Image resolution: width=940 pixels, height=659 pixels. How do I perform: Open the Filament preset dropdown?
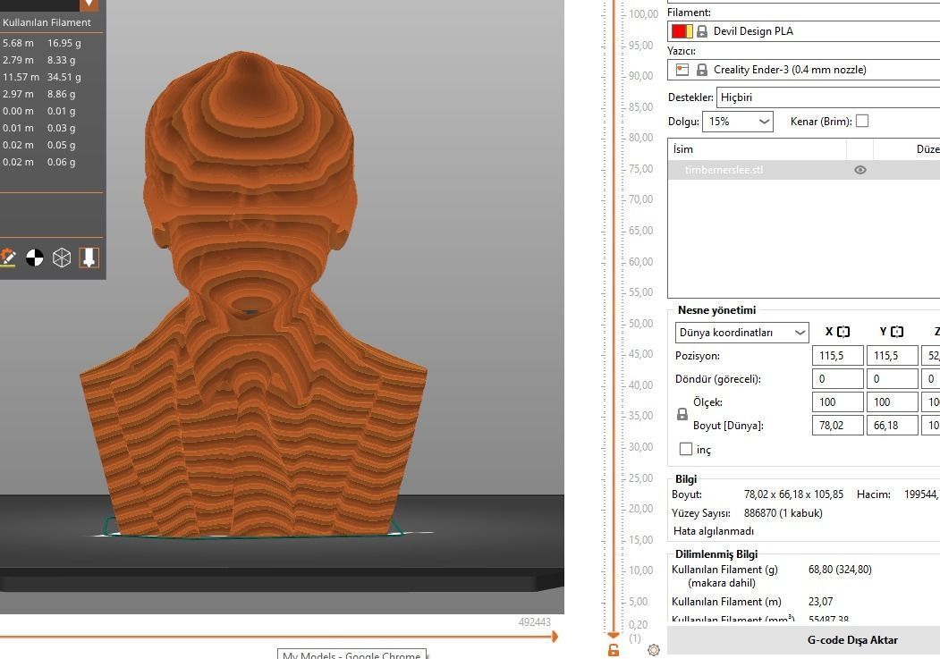coord(803,31)
